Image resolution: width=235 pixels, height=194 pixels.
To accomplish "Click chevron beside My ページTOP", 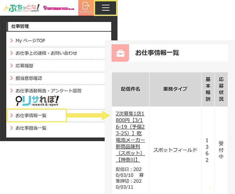I will point(12,40).
